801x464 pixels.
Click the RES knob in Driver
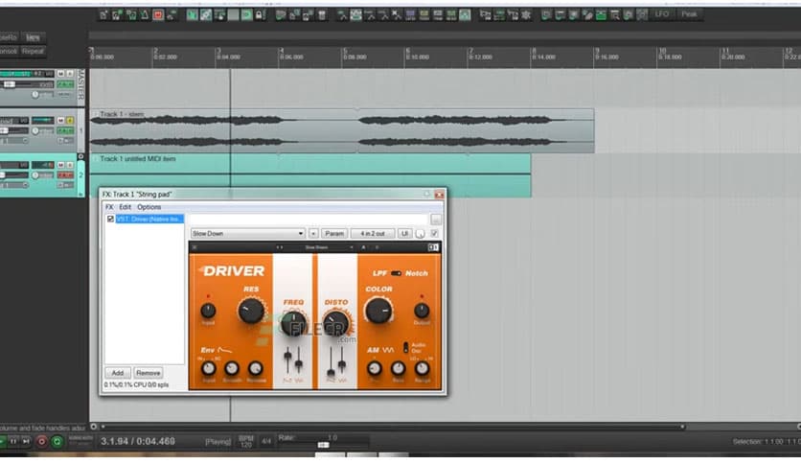coord(251,311)
